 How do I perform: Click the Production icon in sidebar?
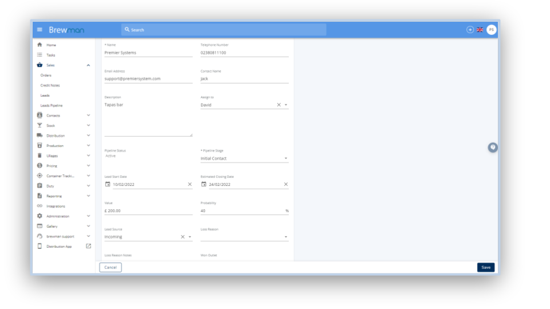40,145
